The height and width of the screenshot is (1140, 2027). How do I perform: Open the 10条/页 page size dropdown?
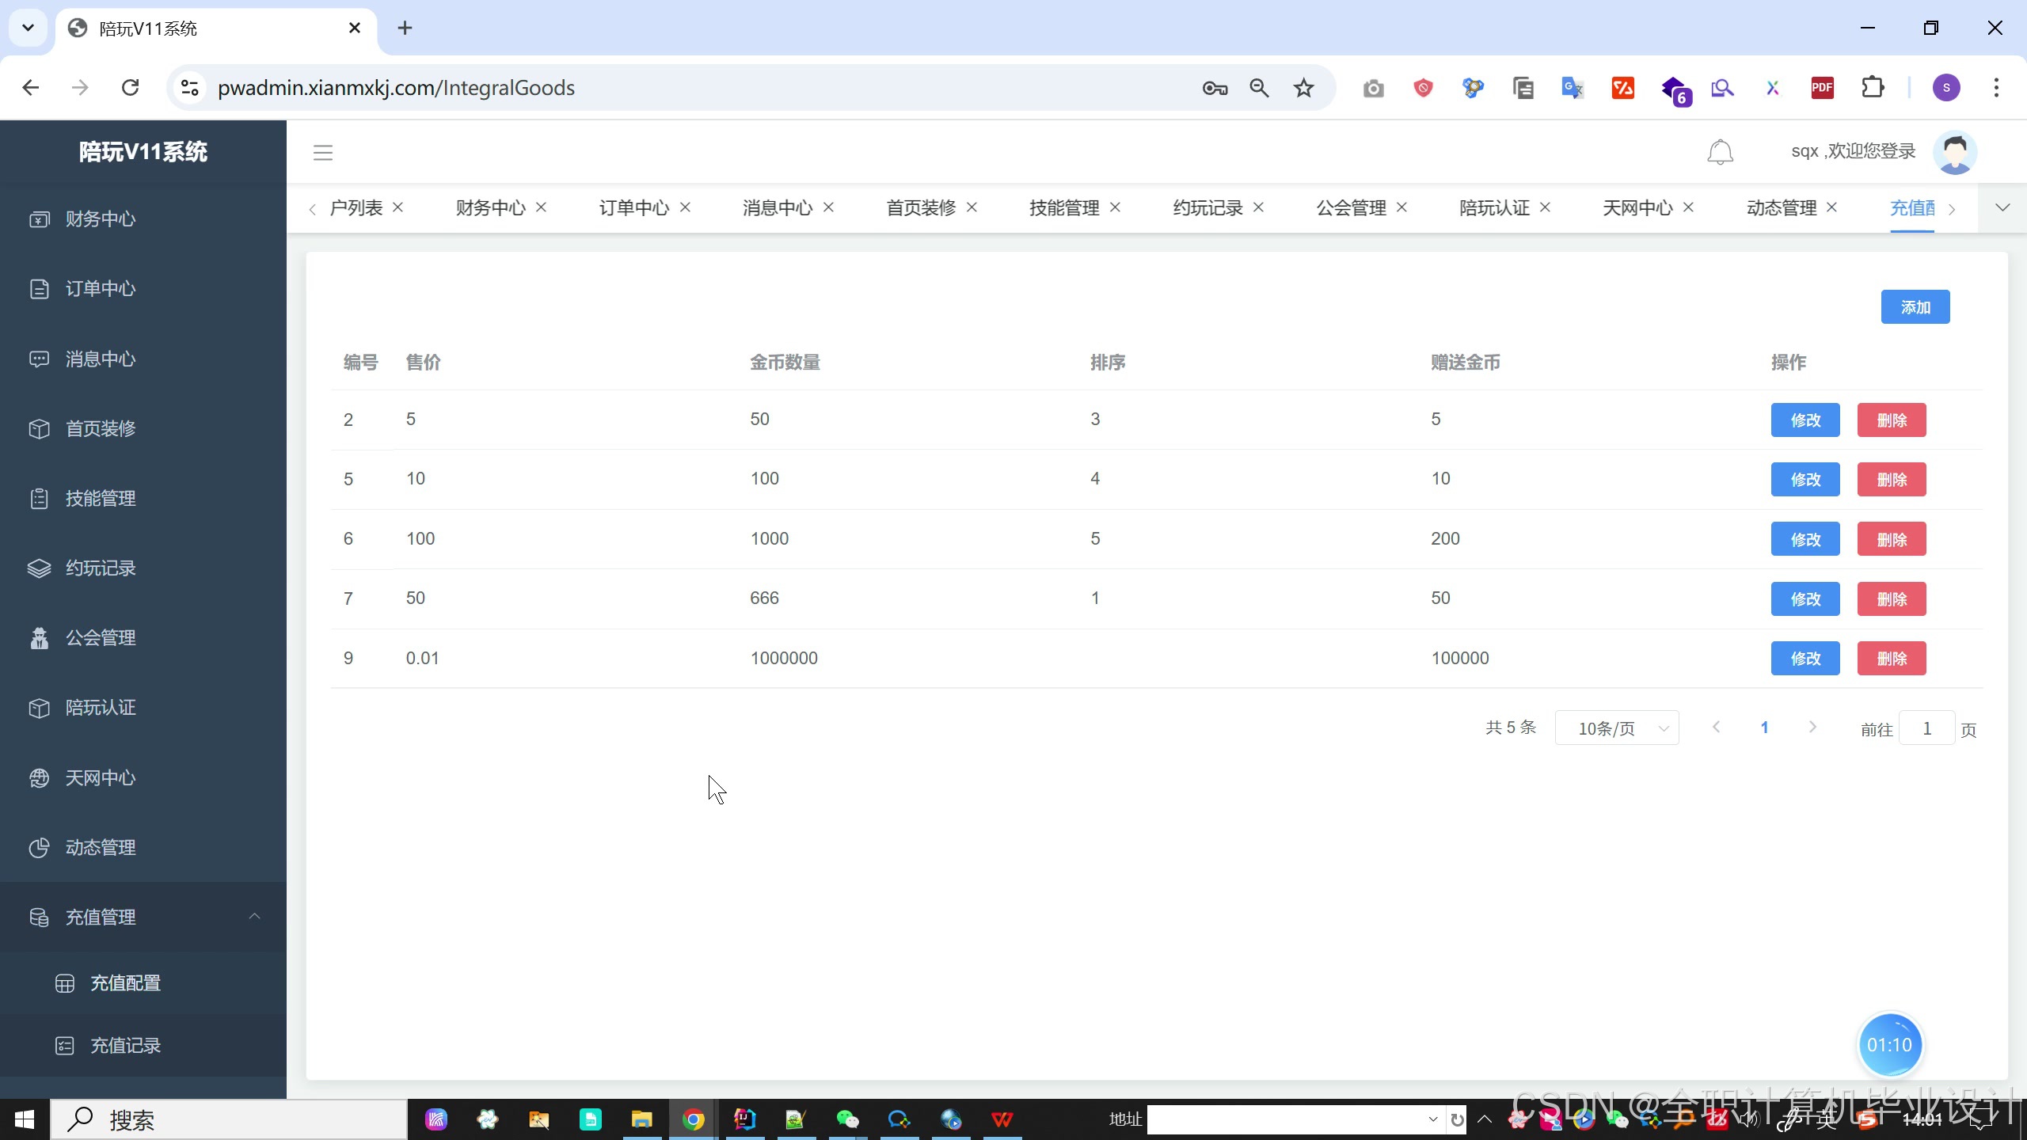tap(1617, 728)
